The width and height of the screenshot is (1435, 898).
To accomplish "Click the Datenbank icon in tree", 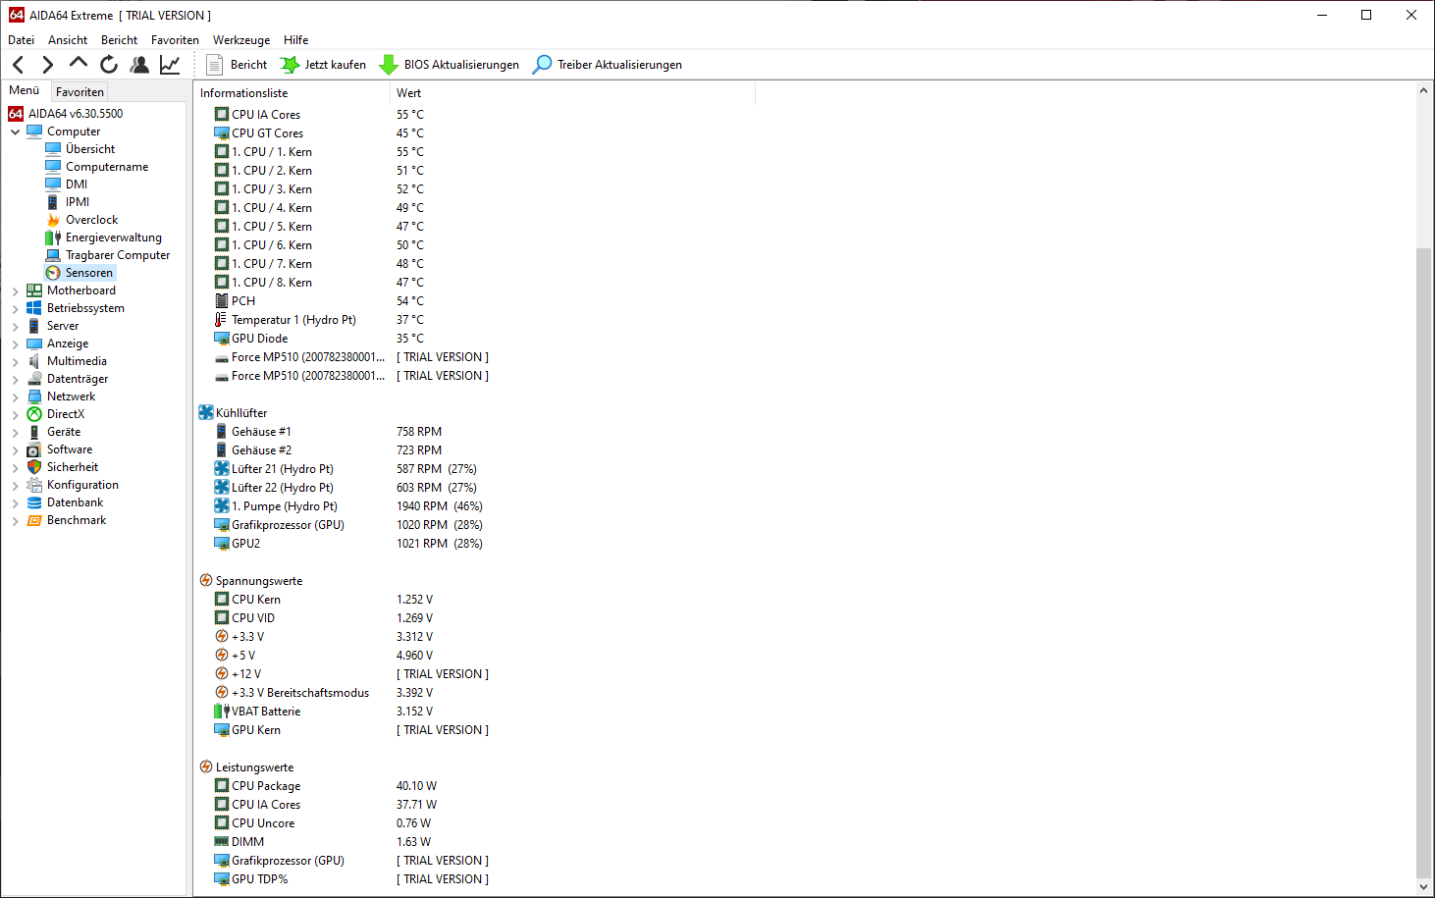I will [34, 502].
